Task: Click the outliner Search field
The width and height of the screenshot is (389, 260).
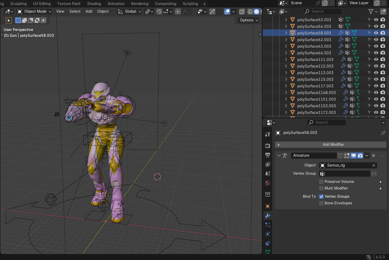Action: tap(322, 11)
